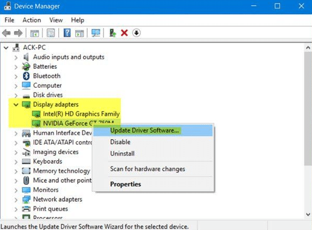
Task: Select the Network adapters label
Action: point(57,200)
